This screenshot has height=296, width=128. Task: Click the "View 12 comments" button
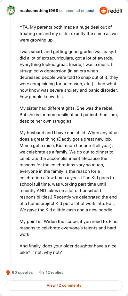tap(64, 285)
